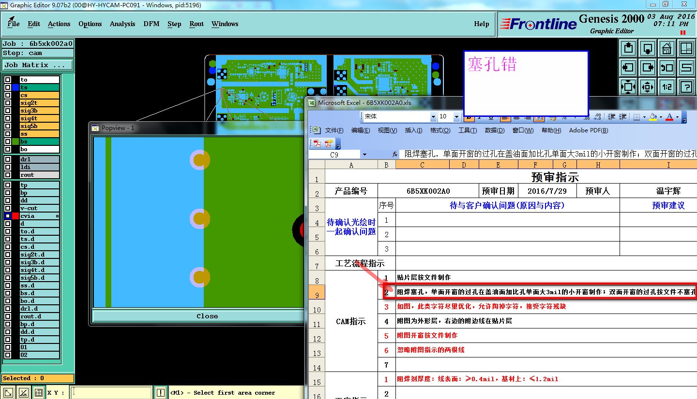Toggle the checkbox for layer rout
The height and width of the screenshot is (399, 697).
click(x=8, y=175)
